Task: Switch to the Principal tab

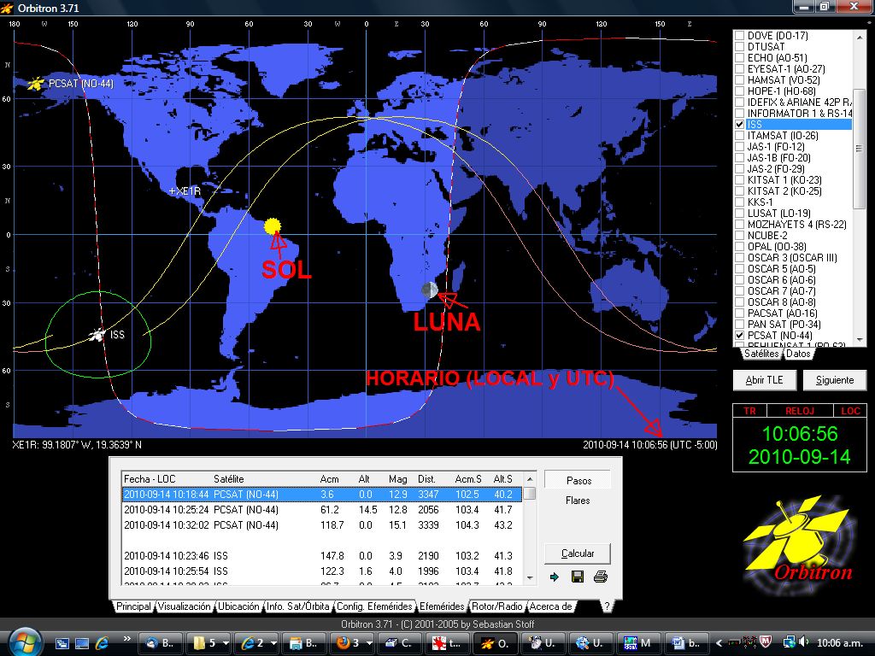Action: 133,606
